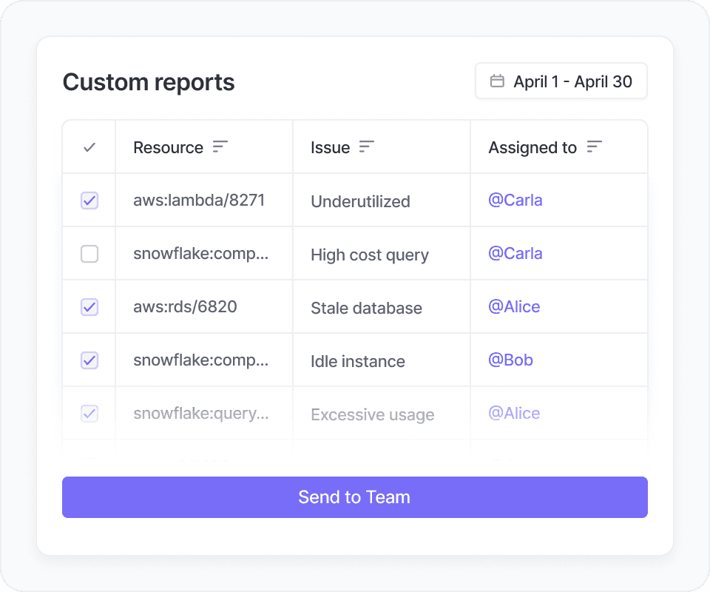
Task: Uncheck the aws:rds/6820 row checkbox
Action: (x=89, y=307)
